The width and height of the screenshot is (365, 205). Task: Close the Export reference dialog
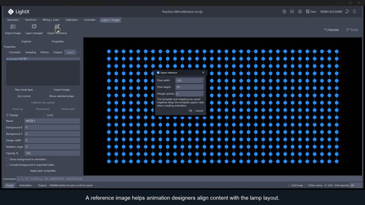click(x=203, y=72)
